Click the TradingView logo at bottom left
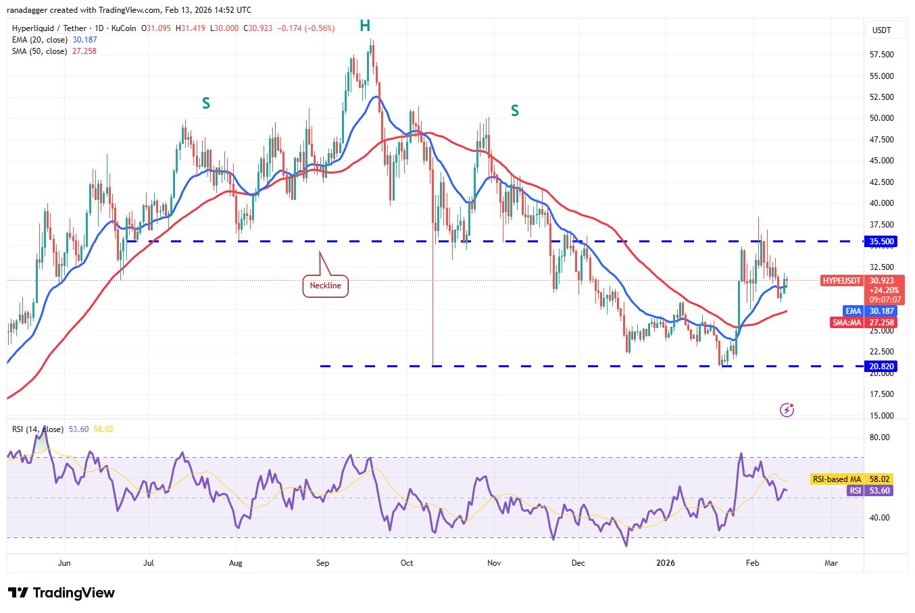This screenshot has width=915, height=613. [61, 593]
